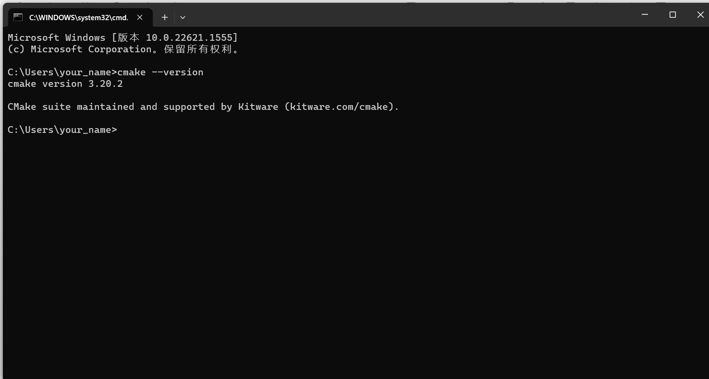The image size is (709, 379).
Task: Close the cmd tab with its X
Action: 140,17
